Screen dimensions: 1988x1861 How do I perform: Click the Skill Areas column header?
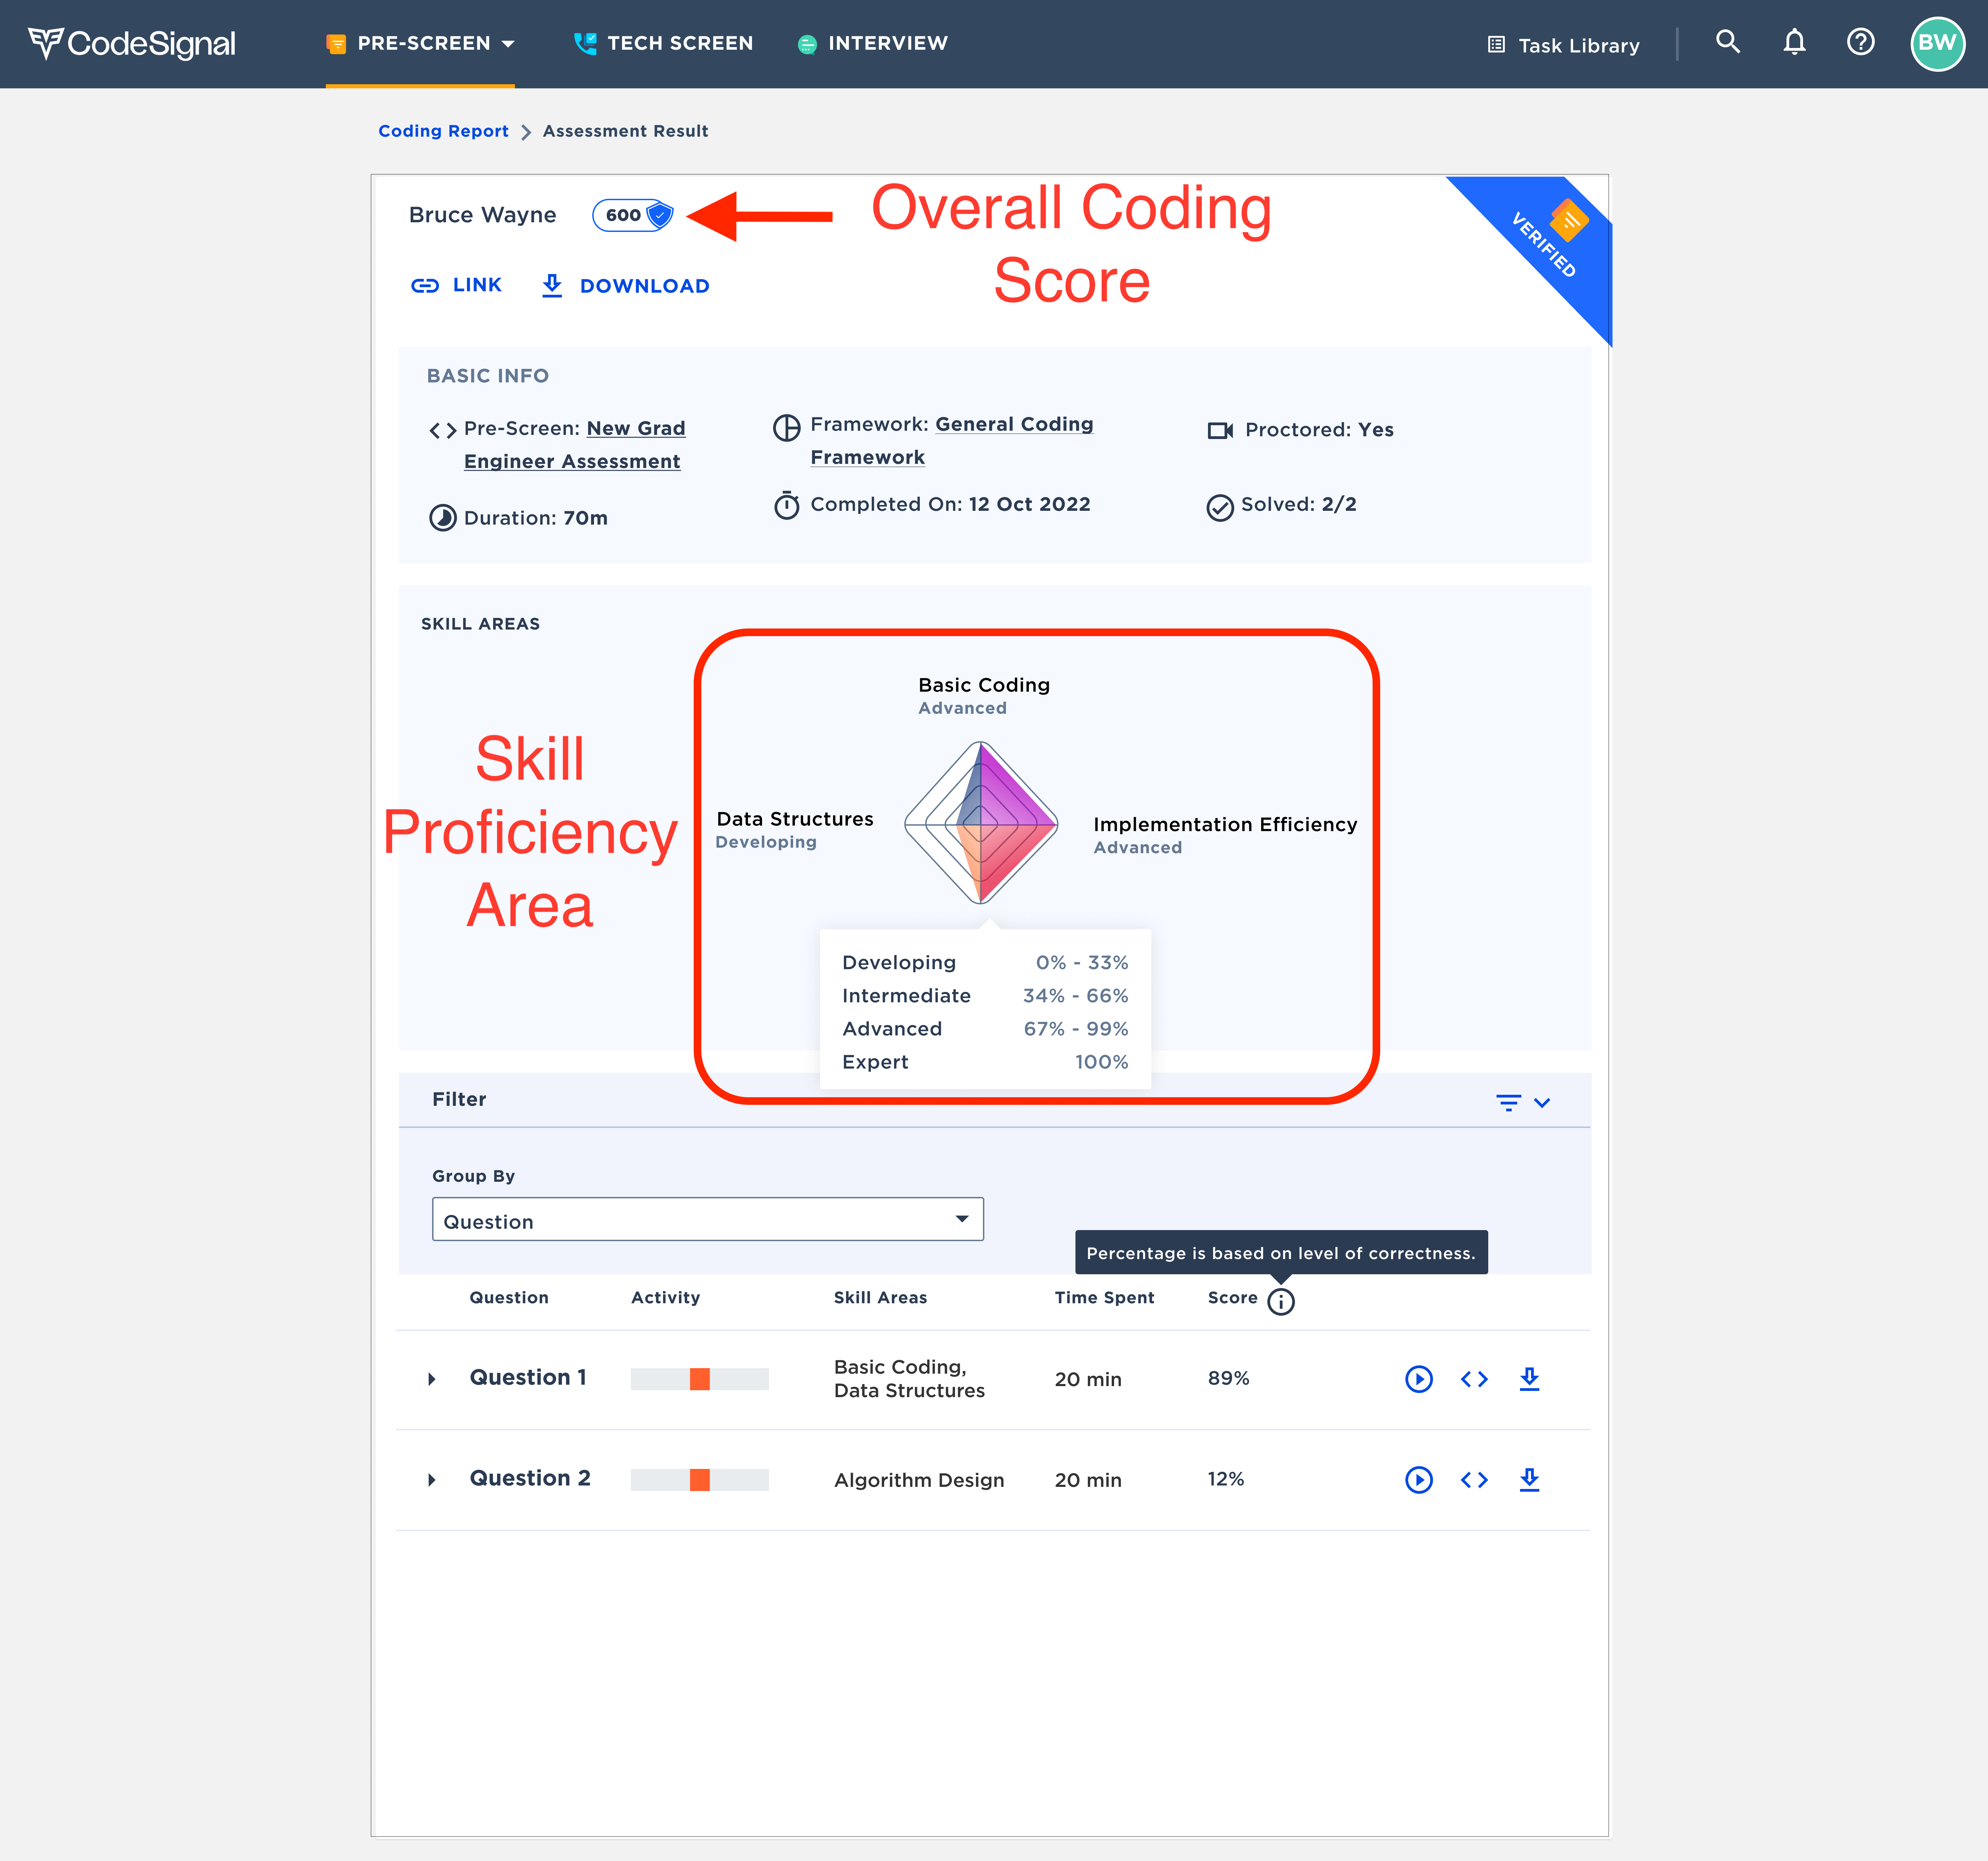point(881,1298)
